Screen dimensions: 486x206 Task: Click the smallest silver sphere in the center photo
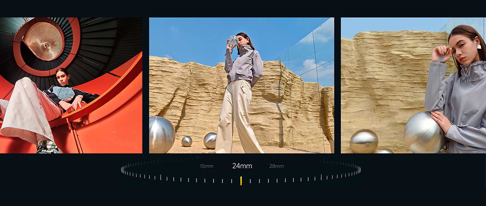click(187, 141)
